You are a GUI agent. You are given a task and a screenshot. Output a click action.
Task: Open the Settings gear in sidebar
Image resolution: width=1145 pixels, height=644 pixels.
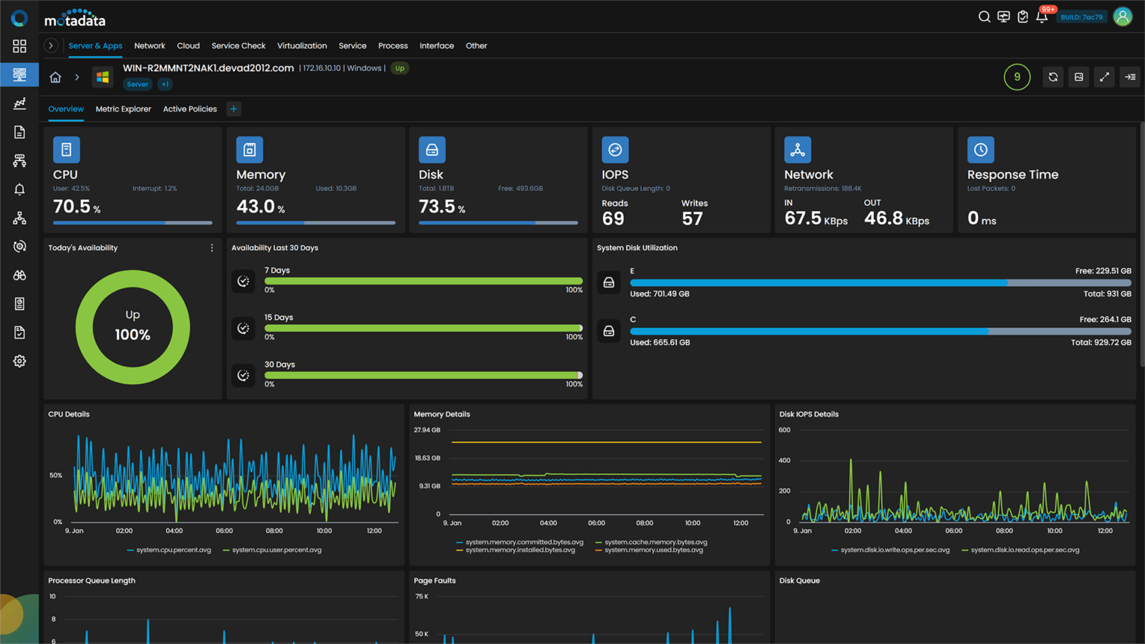coord(19,361)
